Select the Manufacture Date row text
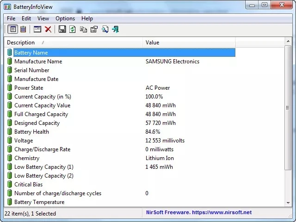Viewport: 296px width, 222px height. click(x=37, y=79)
